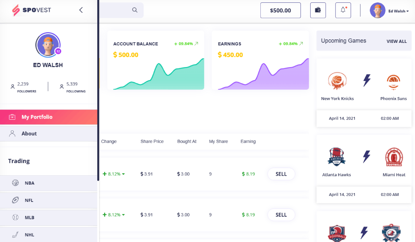Click the Account Balance trend arrow

pyautogui.click(x=196, y=44)
